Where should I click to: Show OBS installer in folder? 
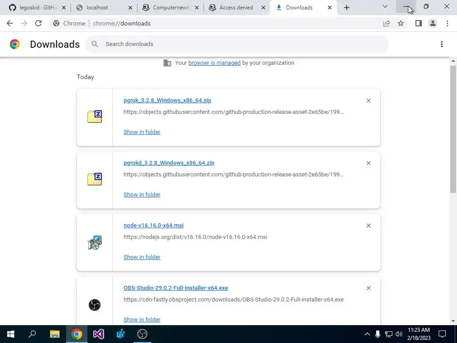tap(142, 319)
